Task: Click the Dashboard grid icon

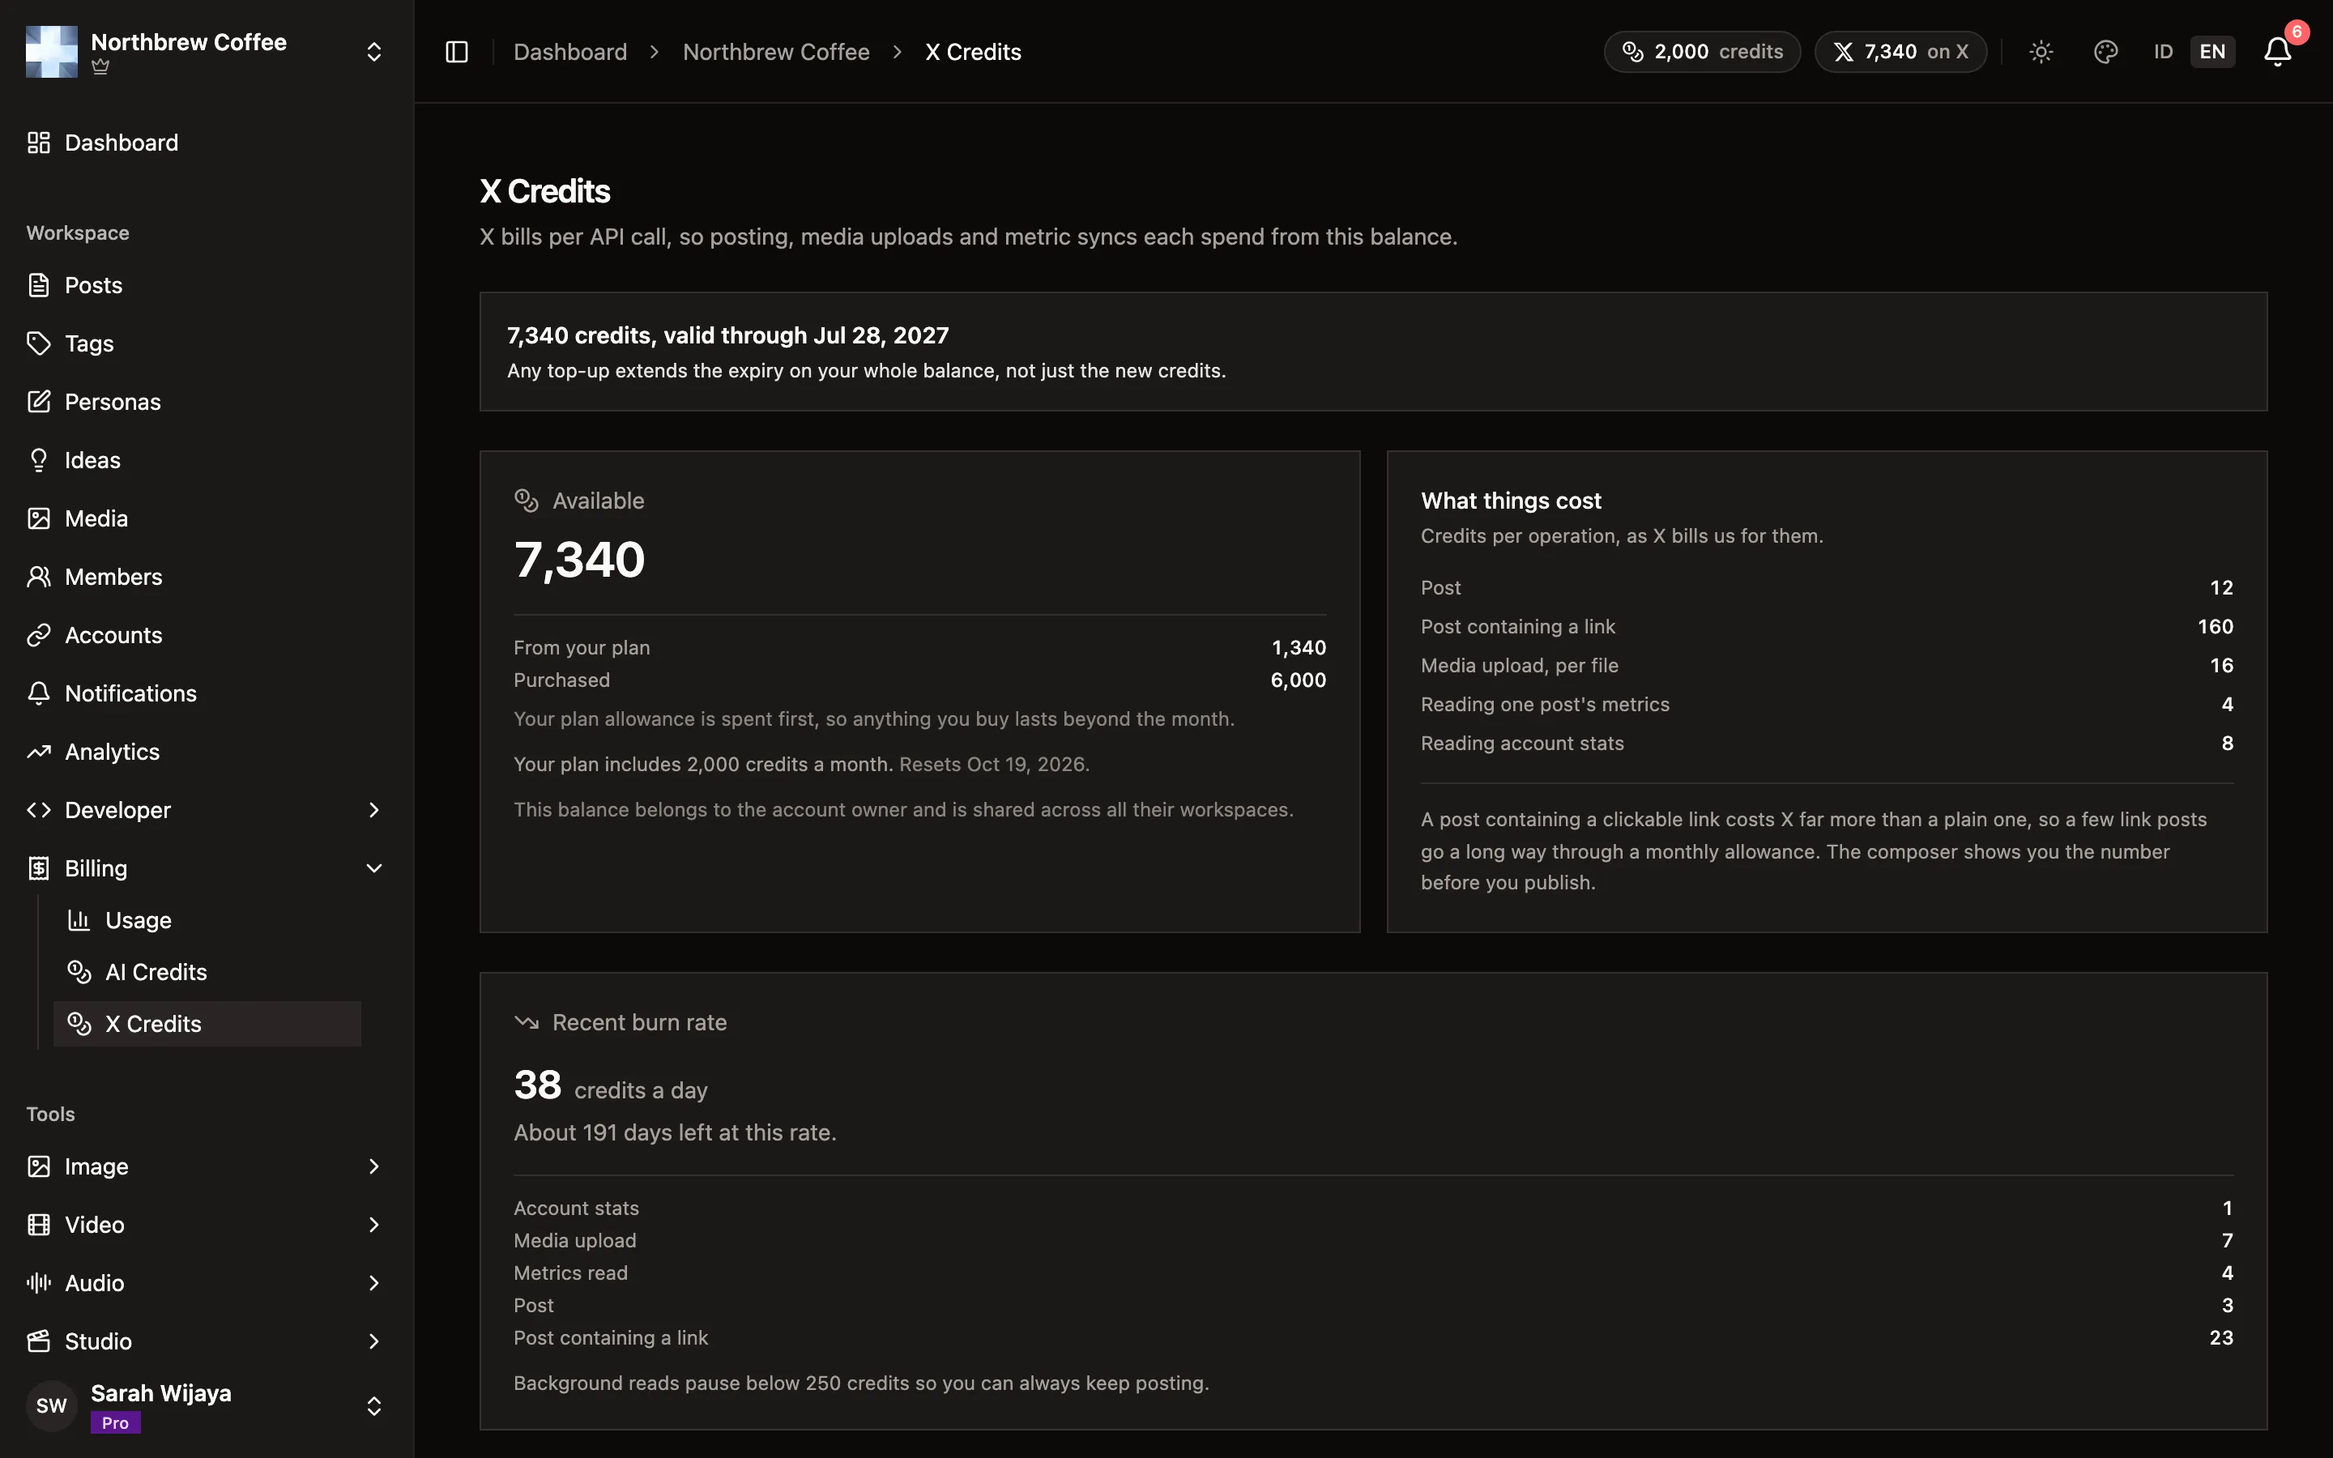Action: click(x=39, y=143)
